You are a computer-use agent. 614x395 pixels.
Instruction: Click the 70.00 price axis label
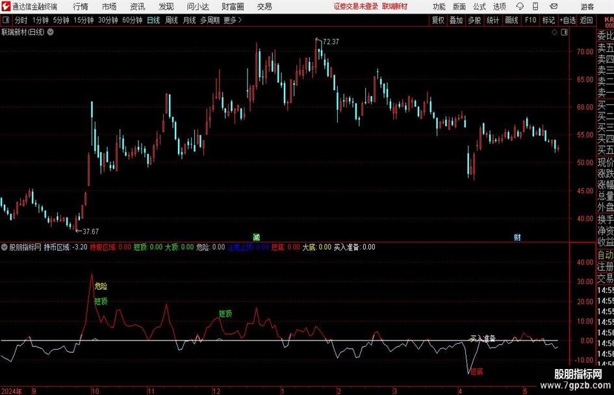click(585, 52)
